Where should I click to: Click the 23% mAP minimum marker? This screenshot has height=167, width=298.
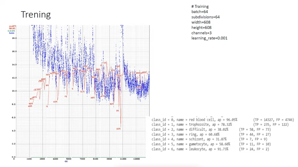click(x=119, y=129)
